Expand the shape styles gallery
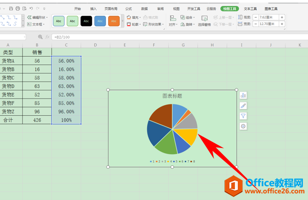308x200 pixels. 122,21
